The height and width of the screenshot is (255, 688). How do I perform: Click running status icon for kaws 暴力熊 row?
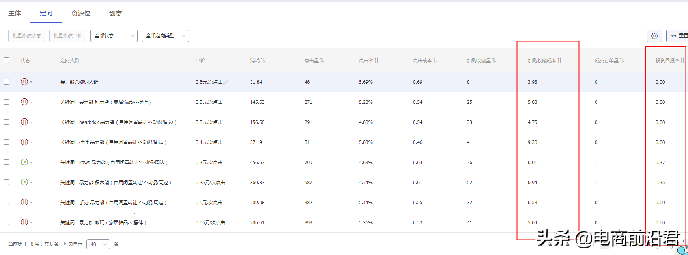pyautogui.click(x=24, y=162)
